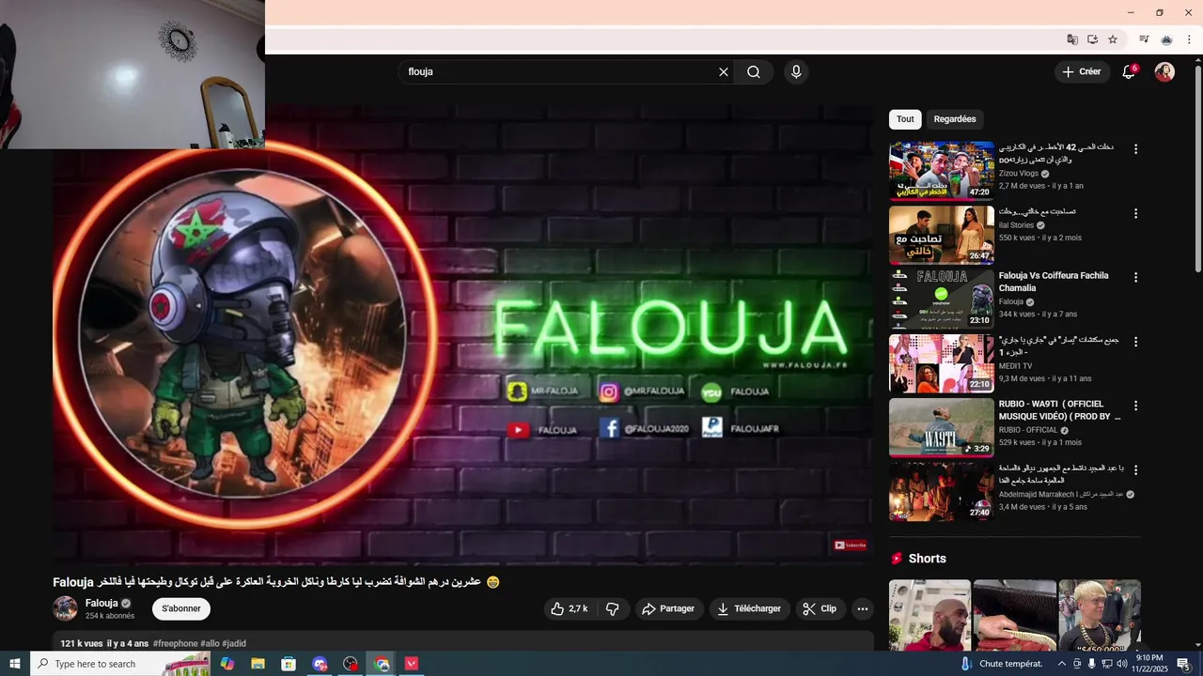Open the Copilot icon on taskbar

point(227,664)
